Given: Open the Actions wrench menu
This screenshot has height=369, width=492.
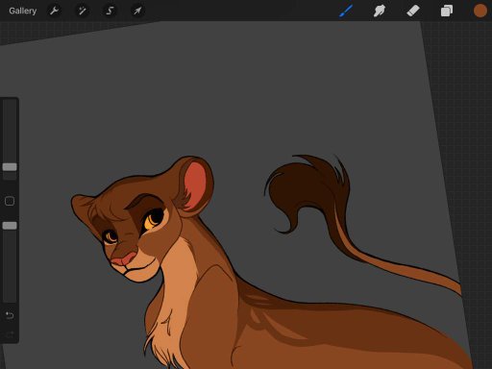Looking at the screenshot, I should point(54,11).
